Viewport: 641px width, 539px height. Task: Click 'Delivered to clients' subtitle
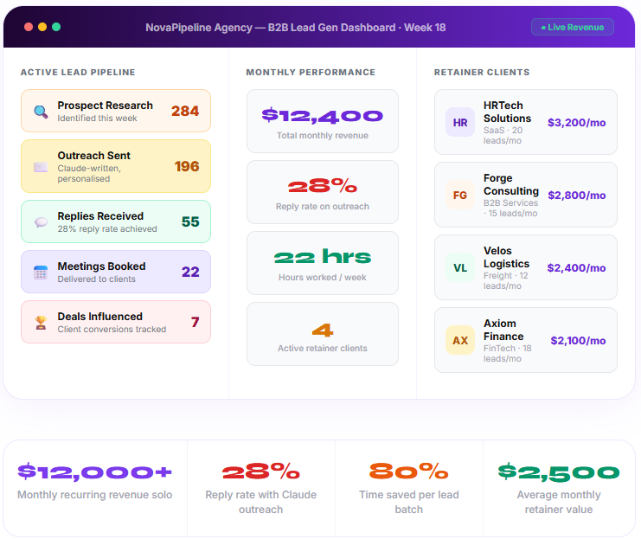tap(97, 279)
